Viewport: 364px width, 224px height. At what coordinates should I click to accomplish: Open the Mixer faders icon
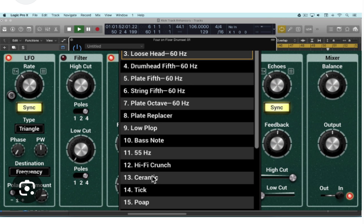click(x=48, y=29)
